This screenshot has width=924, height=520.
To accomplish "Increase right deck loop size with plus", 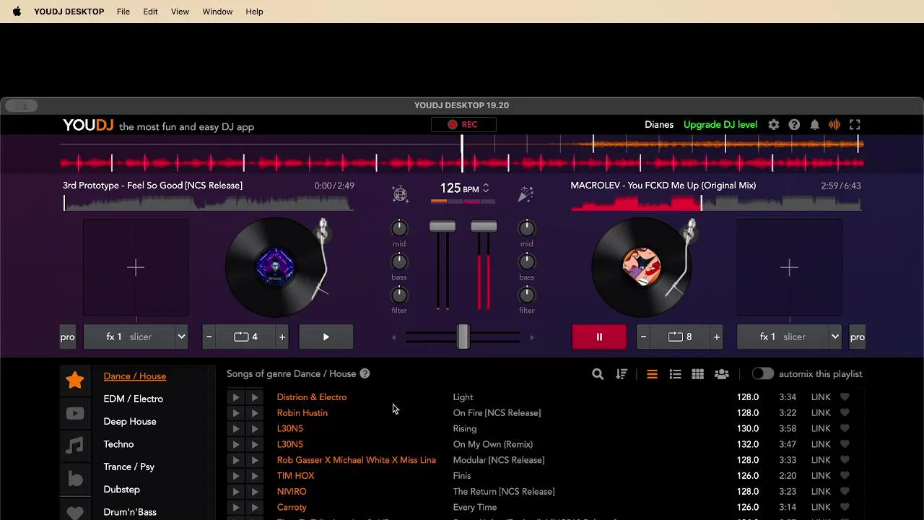I will pyautogui.click(x=717, y=337).
